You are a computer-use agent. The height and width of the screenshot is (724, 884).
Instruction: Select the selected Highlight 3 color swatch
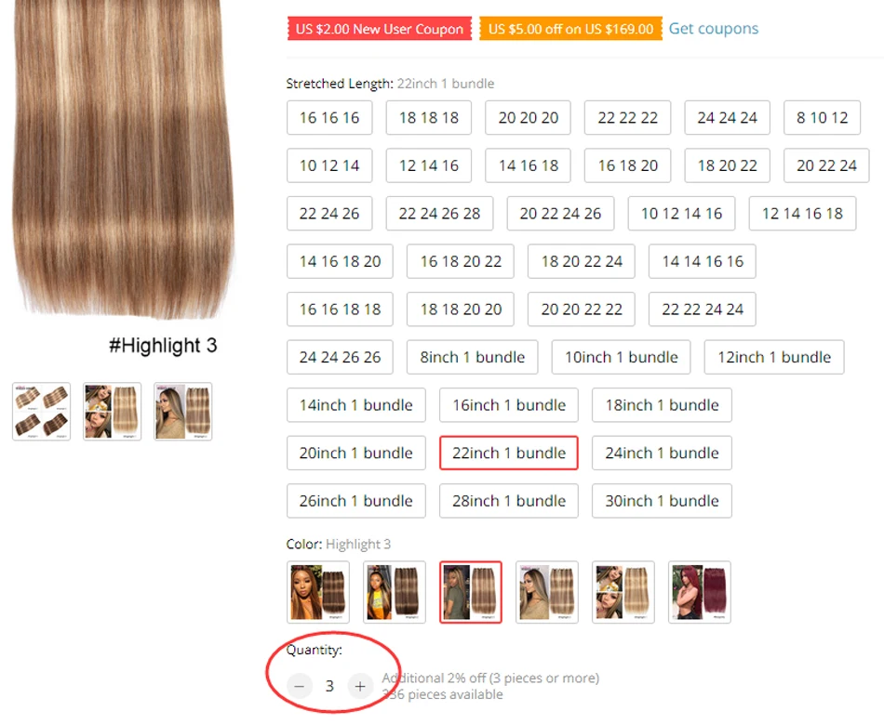[471, 592]
